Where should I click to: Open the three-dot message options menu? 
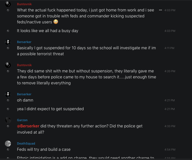[160, 10]
